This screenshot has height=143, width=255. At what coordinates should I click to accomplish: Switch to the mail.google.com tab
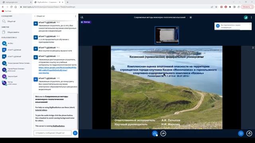tap(16, 2)
